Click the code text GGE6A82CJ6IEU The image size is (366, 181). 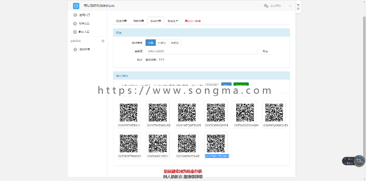(x=158, y=156)
